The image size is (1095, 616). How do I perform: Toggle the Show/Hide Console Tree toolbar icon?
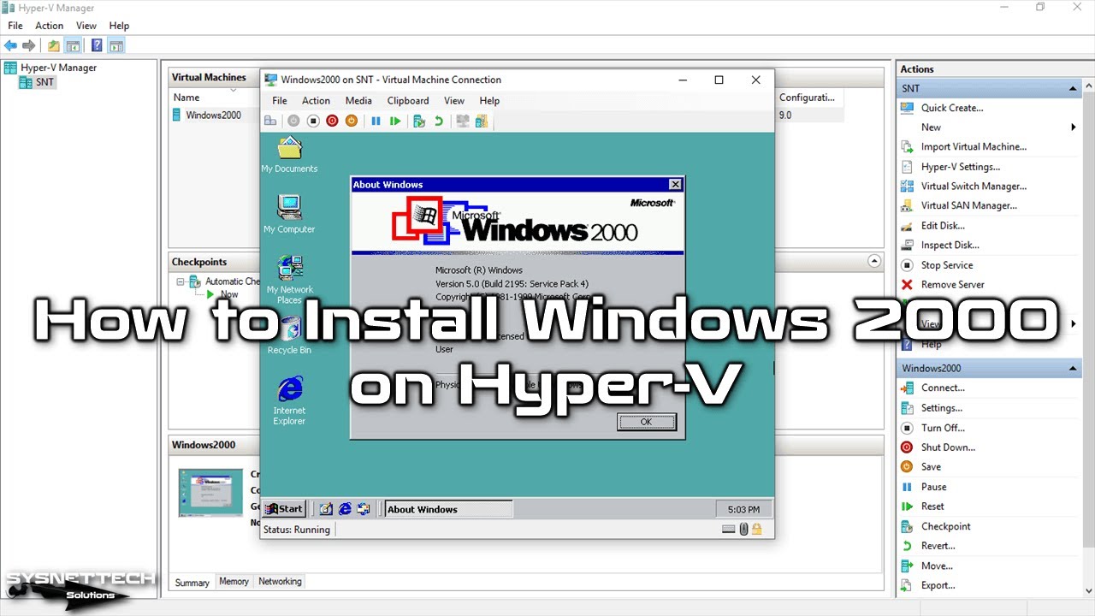point(74,45)
